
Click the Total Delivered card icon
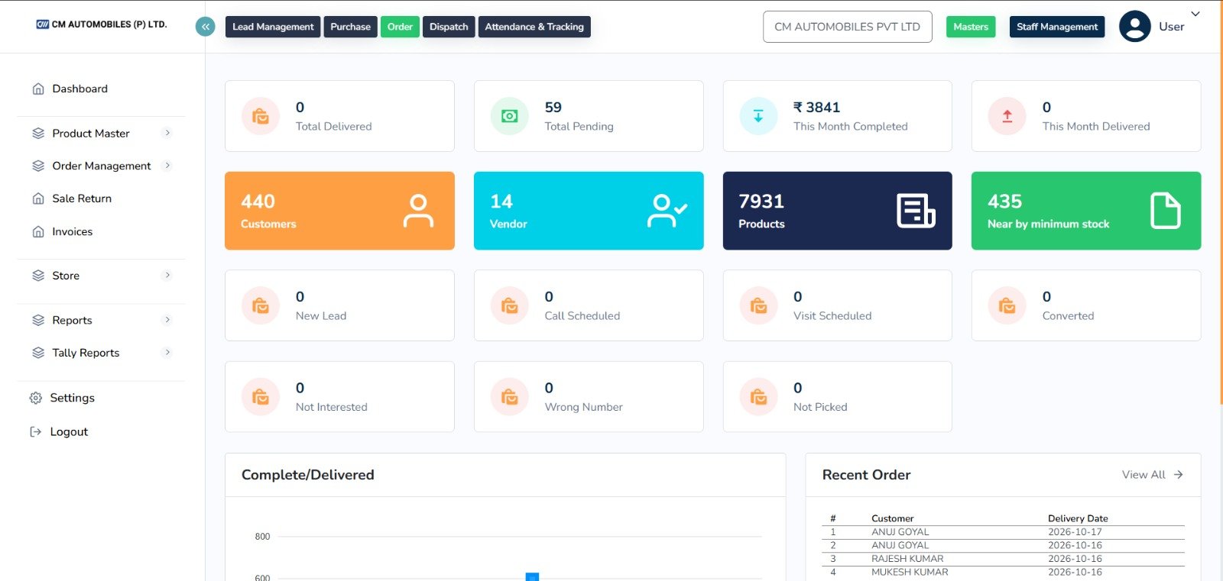[x=261, y=116]
